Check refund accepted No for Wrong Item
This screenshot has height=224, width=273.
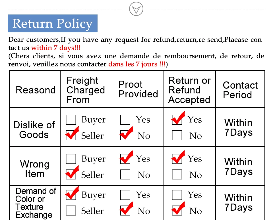(177, 174)
